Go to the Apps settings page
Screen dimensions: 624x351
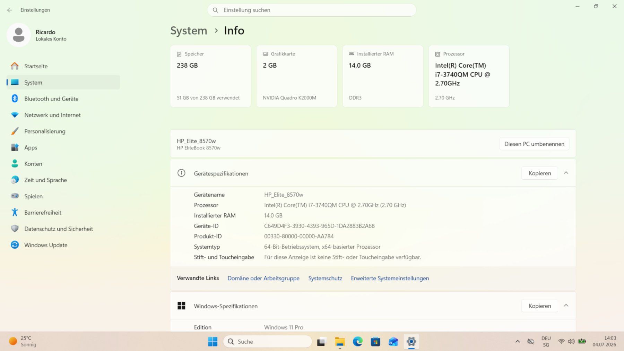tap(63, 147)
